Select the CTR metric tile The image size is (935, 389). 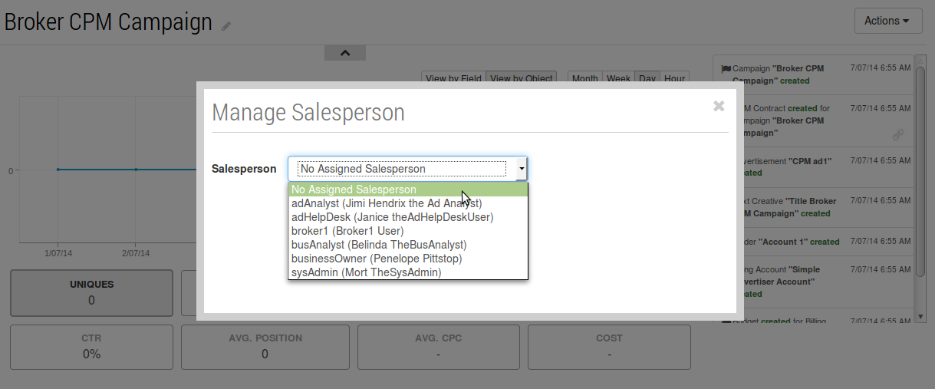tap(91, 346)
